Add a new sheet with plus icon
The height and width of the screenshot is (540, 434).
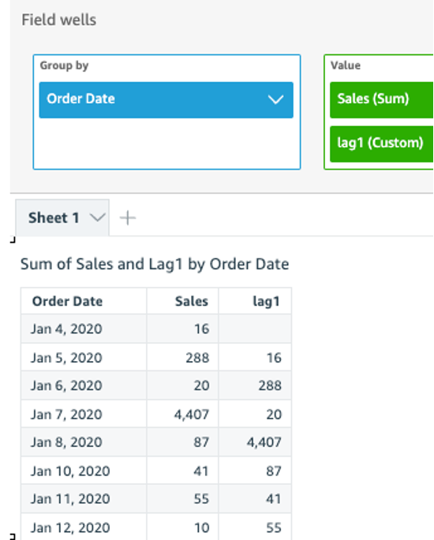pyautogui.click(x=128, y=218)
